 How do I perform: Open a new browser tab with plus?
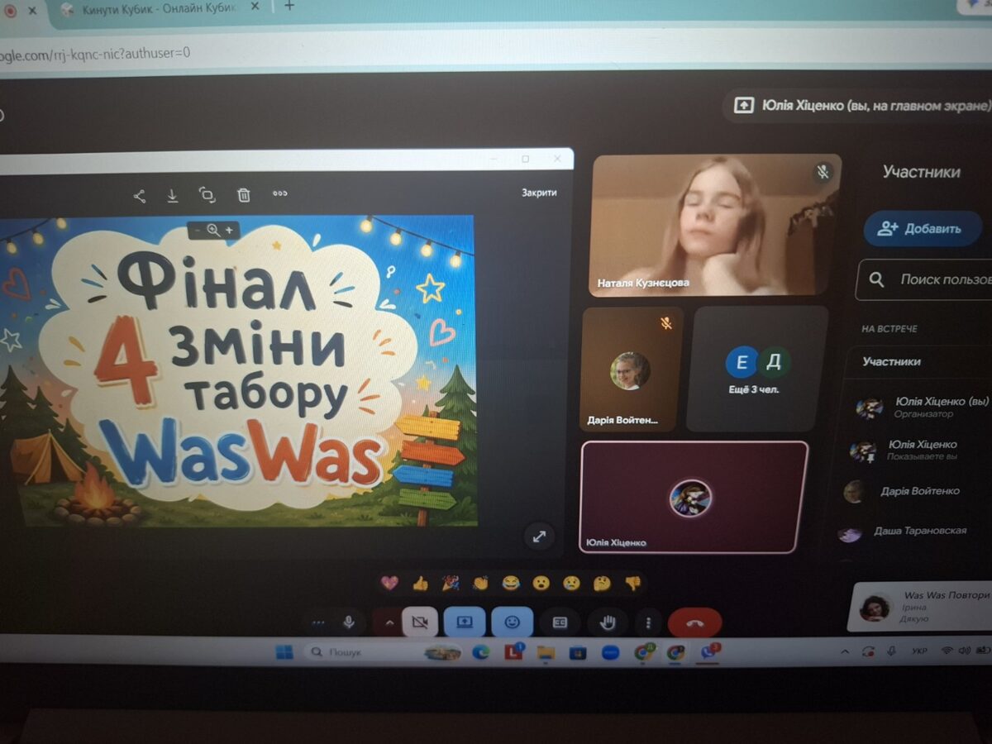[289, 6]
